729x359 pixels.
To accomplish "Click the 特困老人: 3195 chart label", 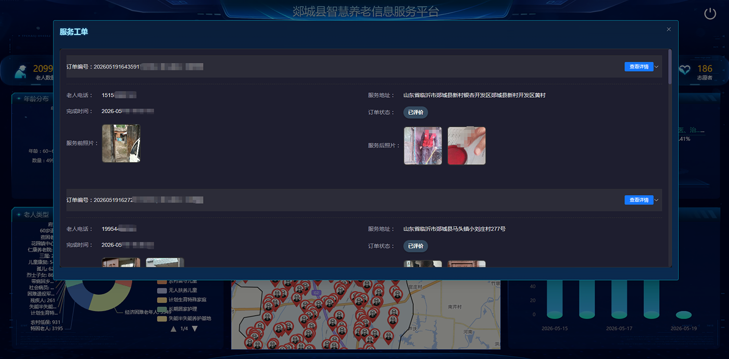I will tap(47, 328).
